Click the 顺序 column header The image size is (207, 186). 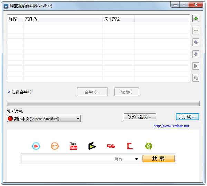(16, 19)
